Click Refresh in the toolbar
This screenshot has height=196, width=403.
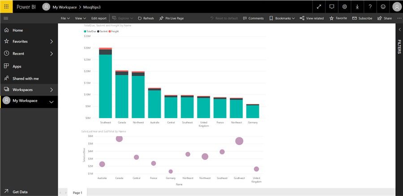click(x=146, y=18)
